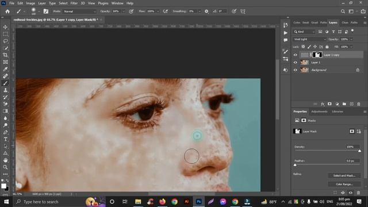Open the brush Mode dropdown
This screenshot has width=368, height=207.
pos(80,11)
